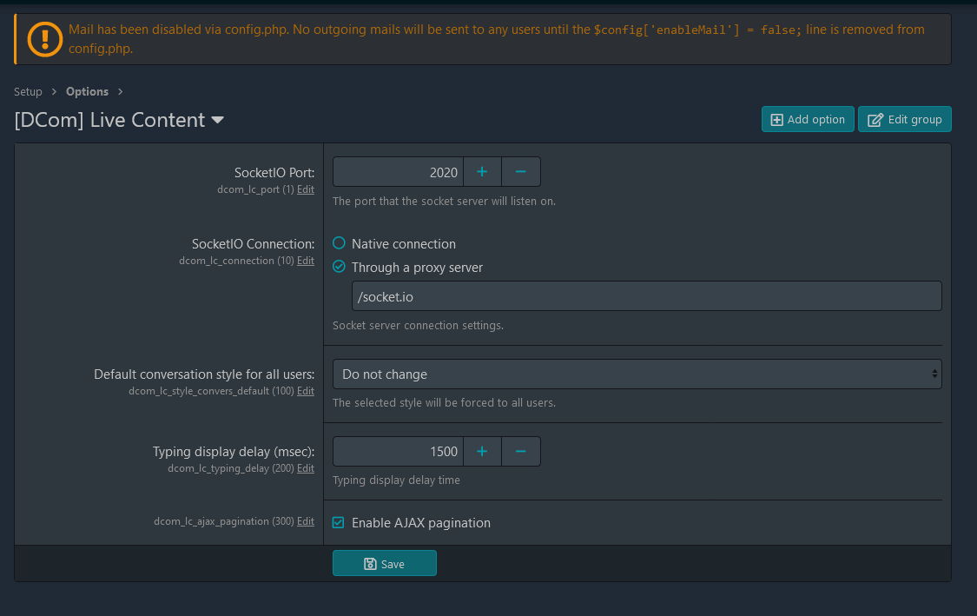The image size is (977, 616).
Task: Decrease typing display delay with minus
Action: click(x=521, y=452)
